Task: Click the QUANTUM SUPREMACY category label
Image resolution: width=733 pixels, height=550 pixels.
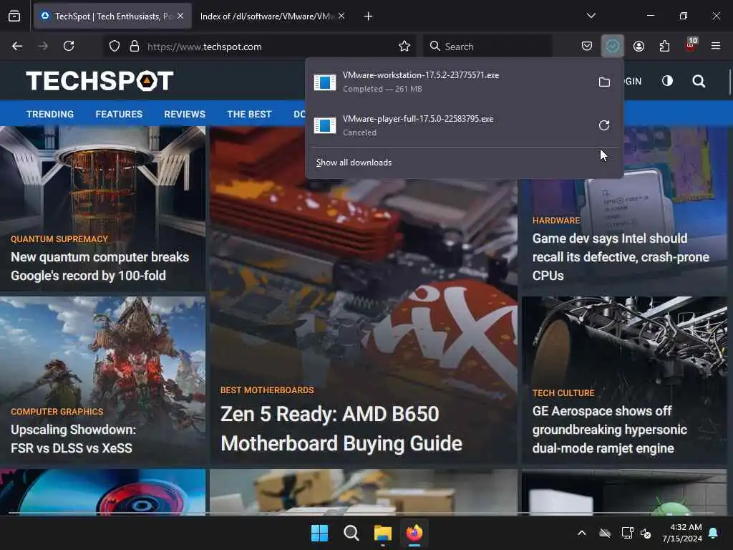Action: tap(59, 239)
